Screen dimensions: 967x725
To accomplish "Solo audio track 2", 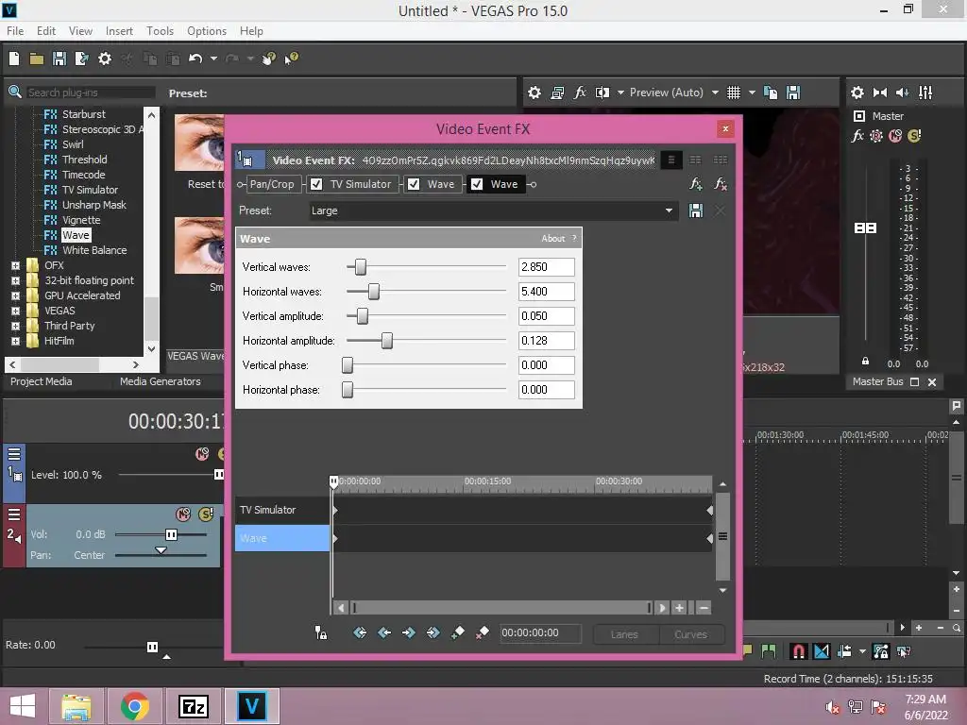I will [x=205, y=514].
